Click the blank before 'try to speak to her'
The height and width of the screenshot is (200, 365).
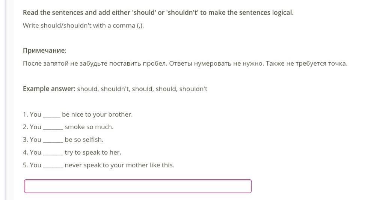tap(53, 153)
